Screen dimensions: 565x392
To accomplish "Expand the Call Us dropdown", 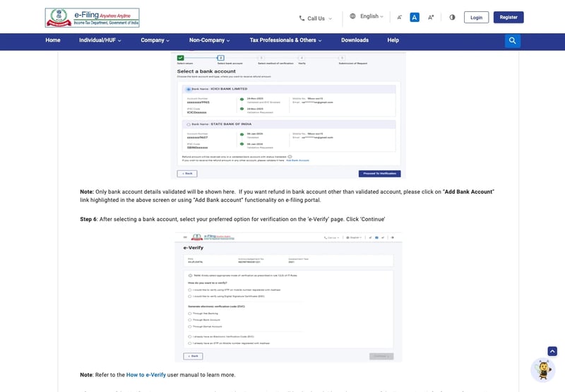I will [x=316, y=18].
